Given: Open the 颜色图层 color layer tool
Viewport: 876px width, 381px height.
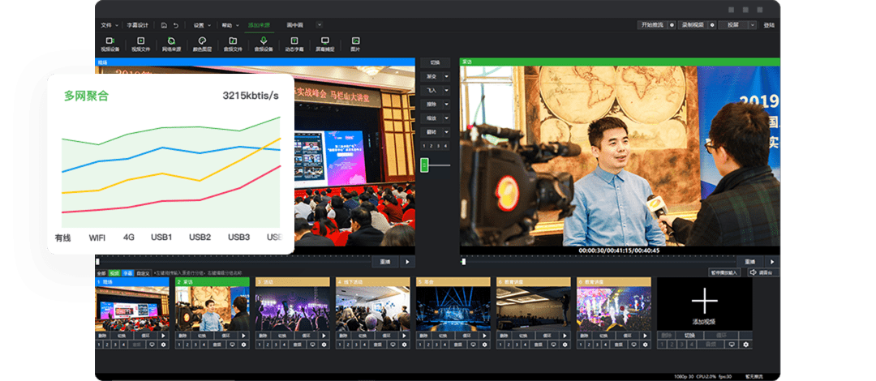Looking at the screenshot, I should [201, 42].
